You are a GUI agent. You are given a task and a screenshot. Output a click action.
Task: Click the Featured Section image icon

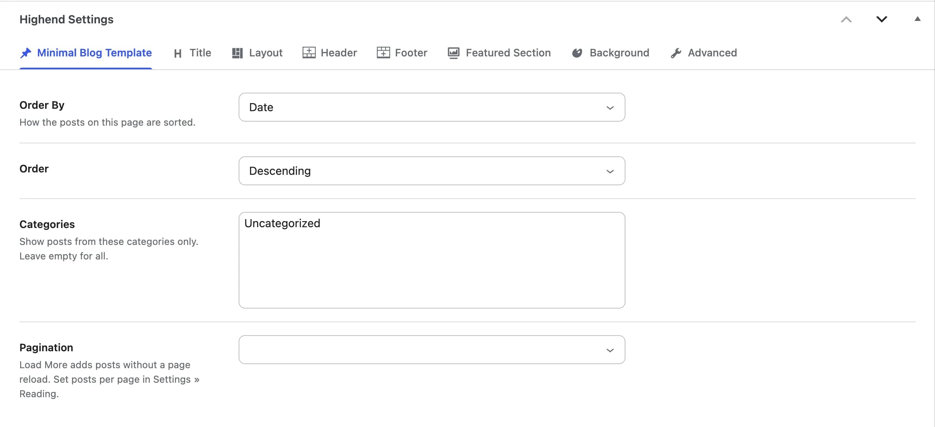(x=453, y=53)
